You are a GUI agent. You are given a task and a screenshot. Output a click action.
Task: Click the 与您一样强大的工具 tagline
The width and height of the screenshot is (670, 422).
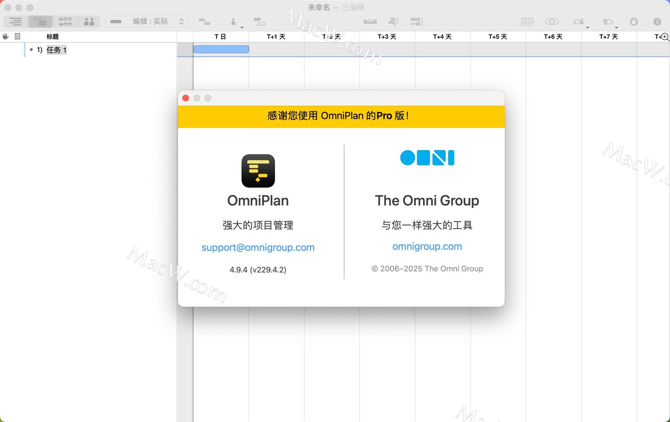(427, 225)
